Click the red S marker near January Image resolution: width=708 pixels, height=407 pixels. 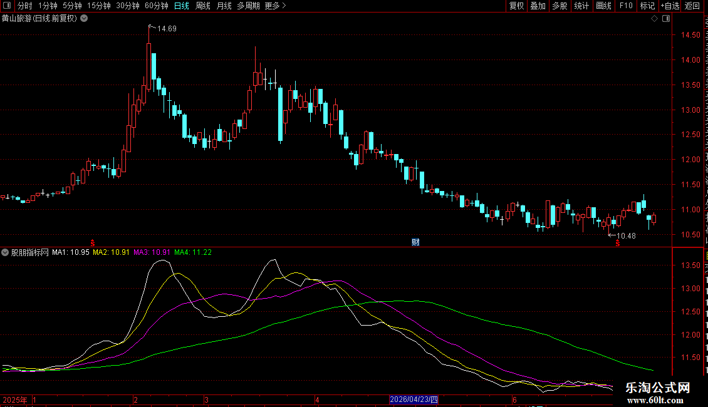coord(93,243)
